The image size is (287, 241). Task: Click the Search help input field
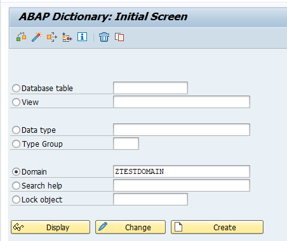tap(182, 185)
